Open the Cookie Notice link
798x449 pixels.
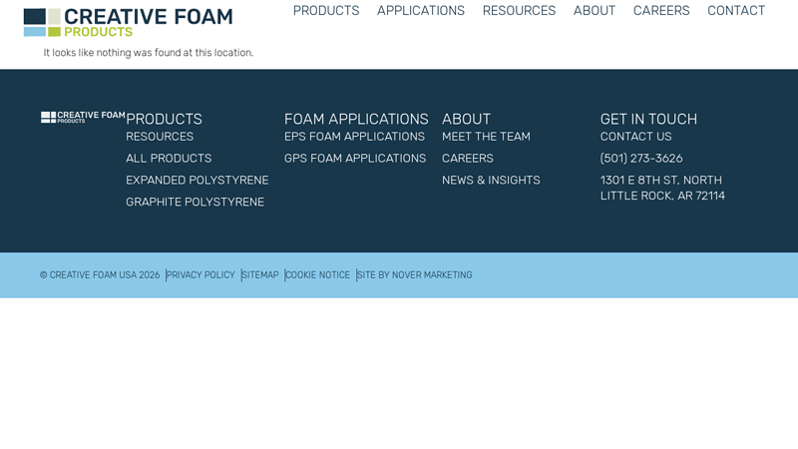tap(318, 275)
